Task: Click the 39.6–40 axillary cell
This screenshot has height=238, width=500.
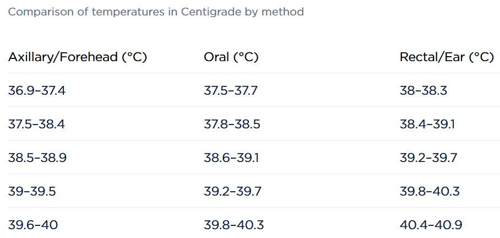Action: point(33,225)
